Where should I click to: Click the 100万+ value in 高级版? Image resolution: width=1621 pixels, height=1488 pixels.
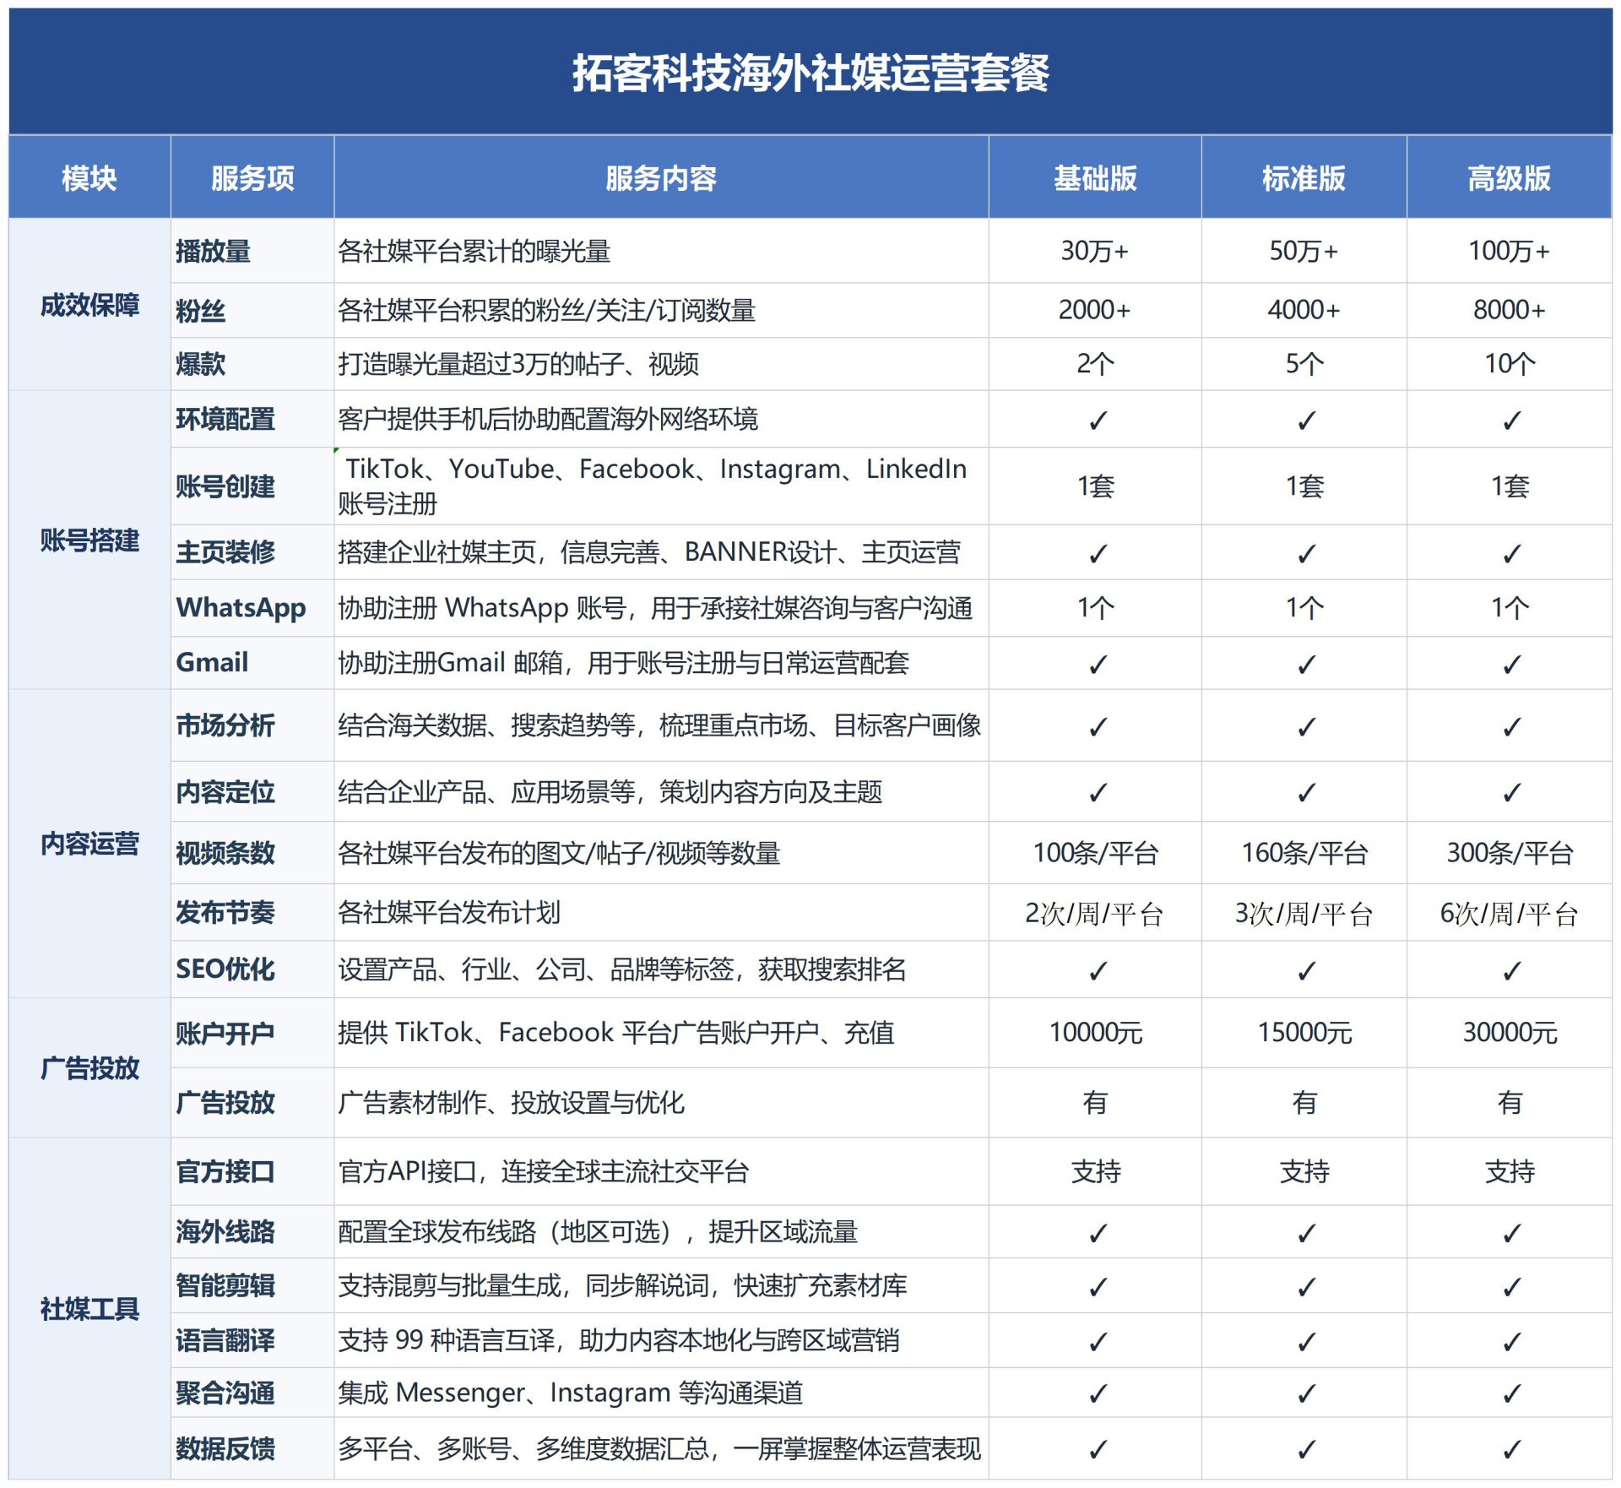pos(1510,251)
